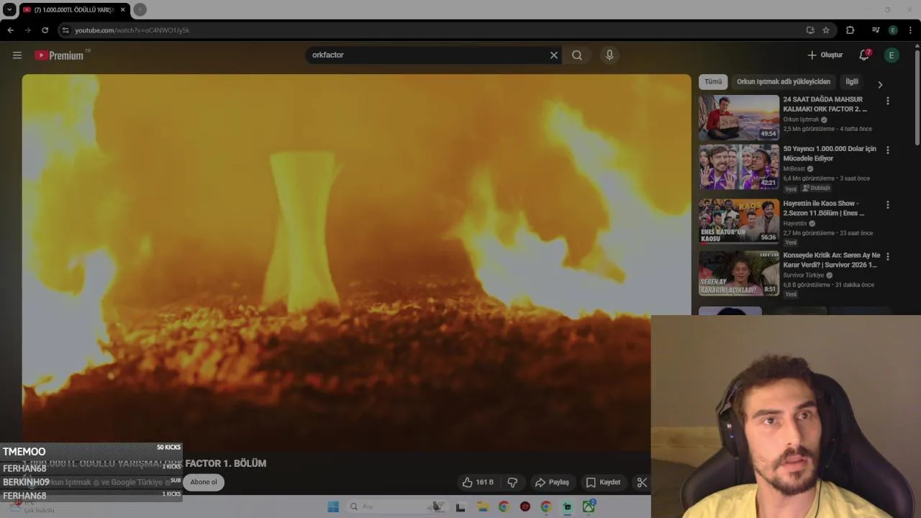
Task: Run search with magnifier button
Action: pyautogui.click(x=577, y=55)
